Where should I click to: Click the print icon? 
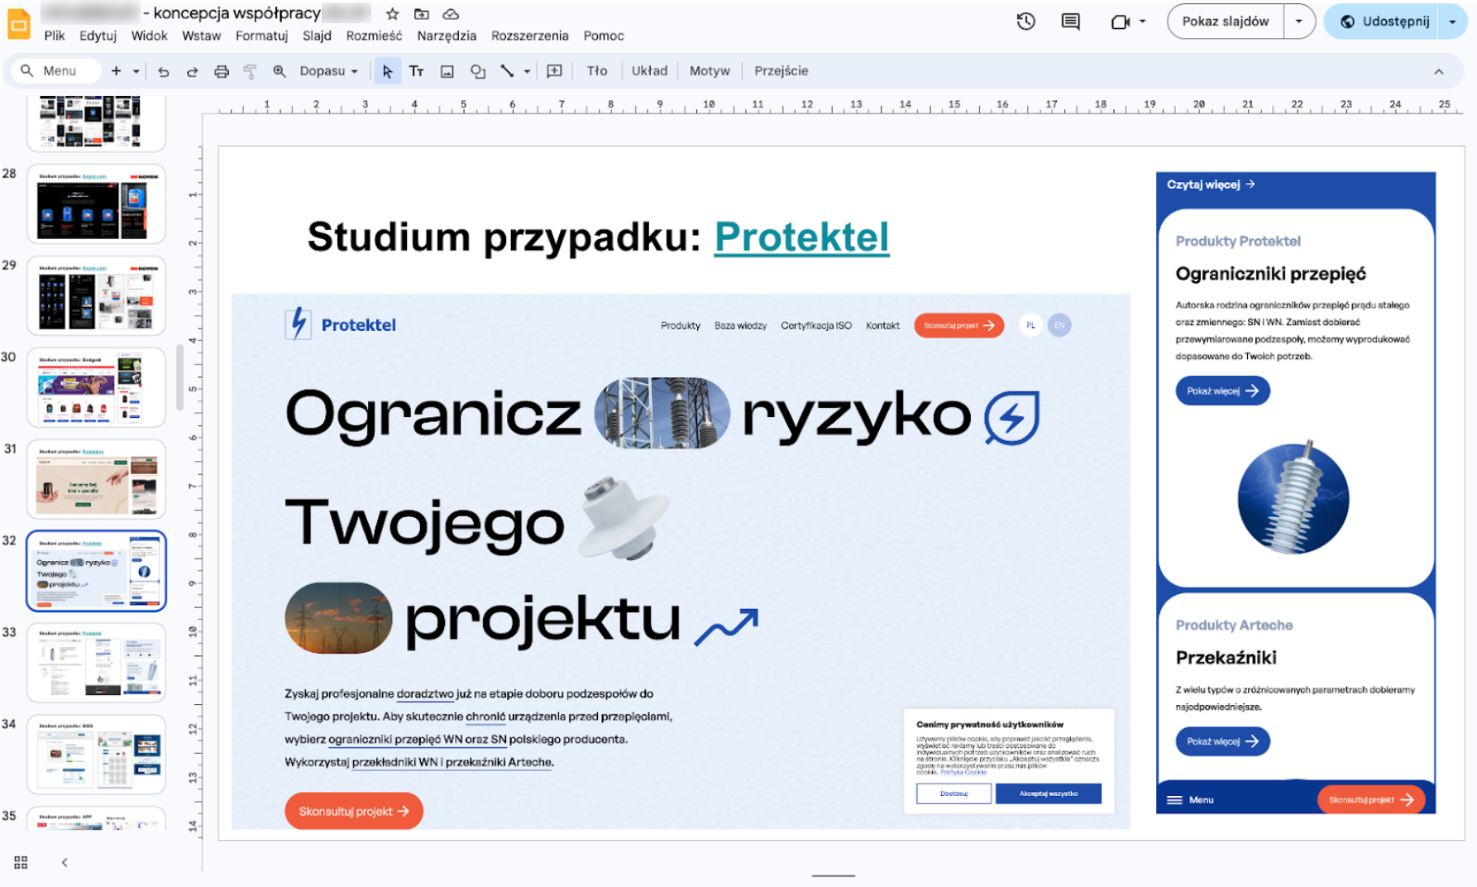[221, 71]
